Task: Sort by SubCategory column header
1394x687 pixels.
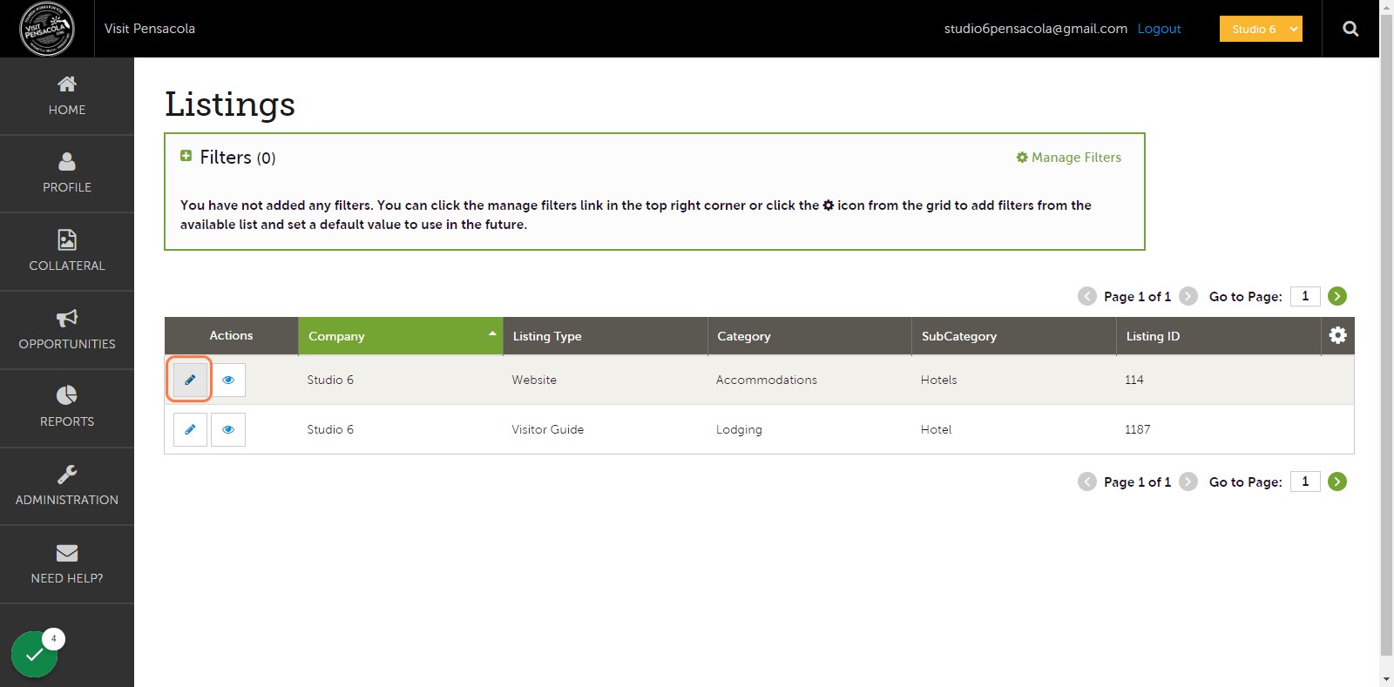Action: tap(1014, 336)
